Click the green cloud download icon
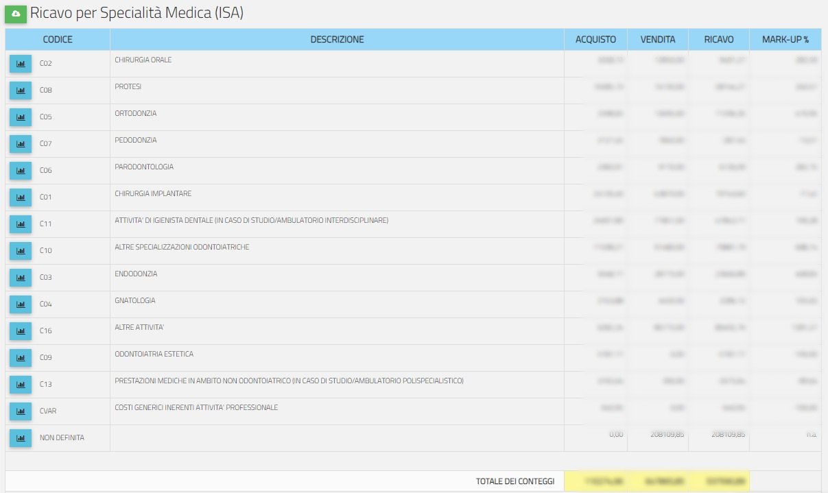 click(16, 14)
